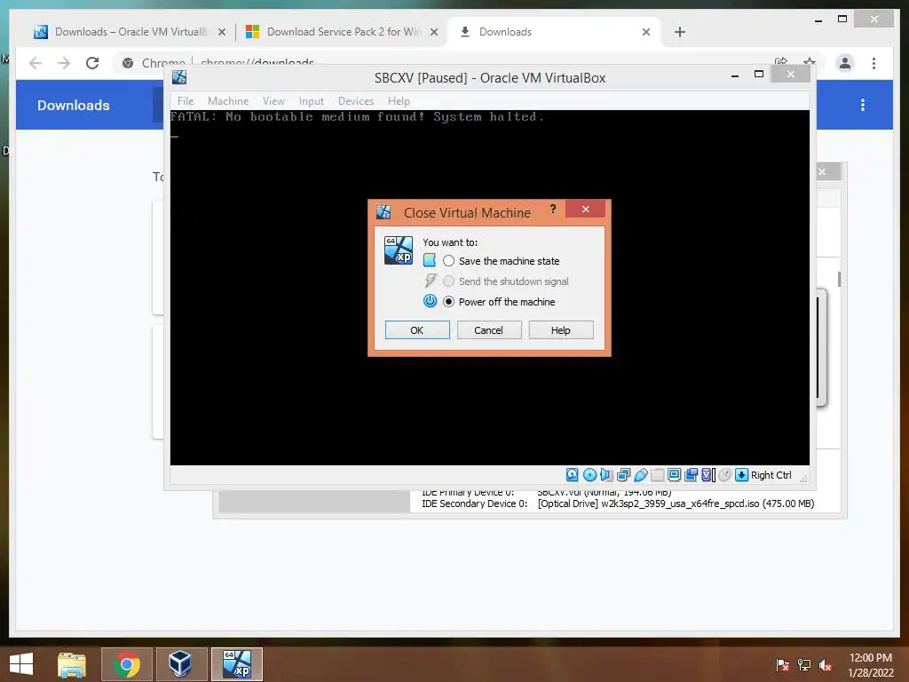The image size is (909, 682).
Task: Click the recording status icon
Action: pyautogui.click(x=691, y=475)
